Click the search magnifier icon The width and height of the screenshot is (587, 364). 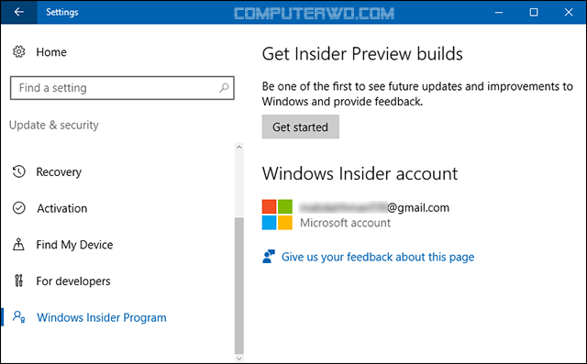click(x=224, y=88)
